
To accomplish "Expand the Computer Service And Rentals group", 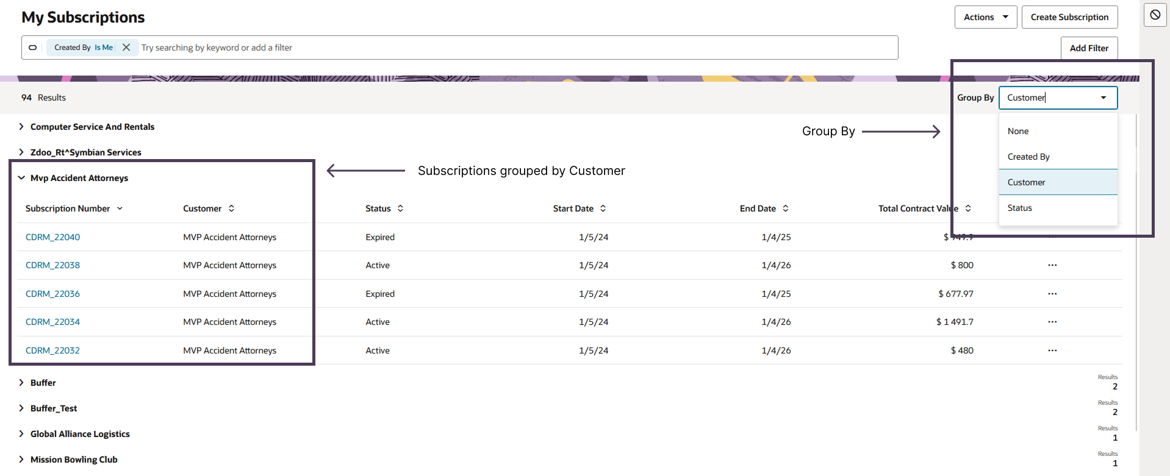I will tap(21, 127).
